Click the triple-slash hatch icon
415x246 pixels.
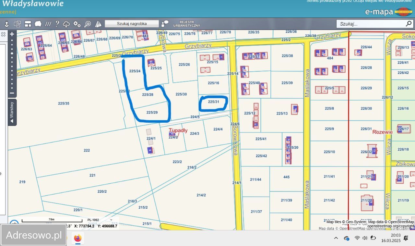(x=48, y=24)
